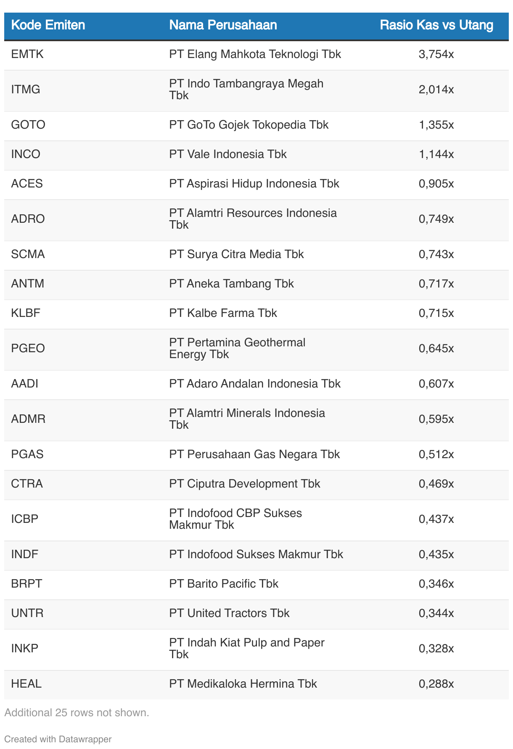Select the HEAL ticker code
Screen dimensions: 513x749
[26, 684]
